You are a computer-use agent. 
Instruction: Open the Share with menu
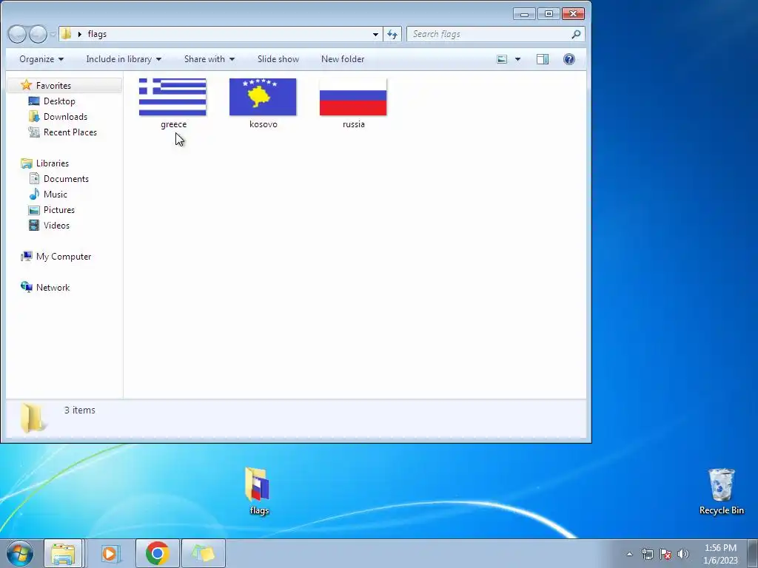[209, 59]
